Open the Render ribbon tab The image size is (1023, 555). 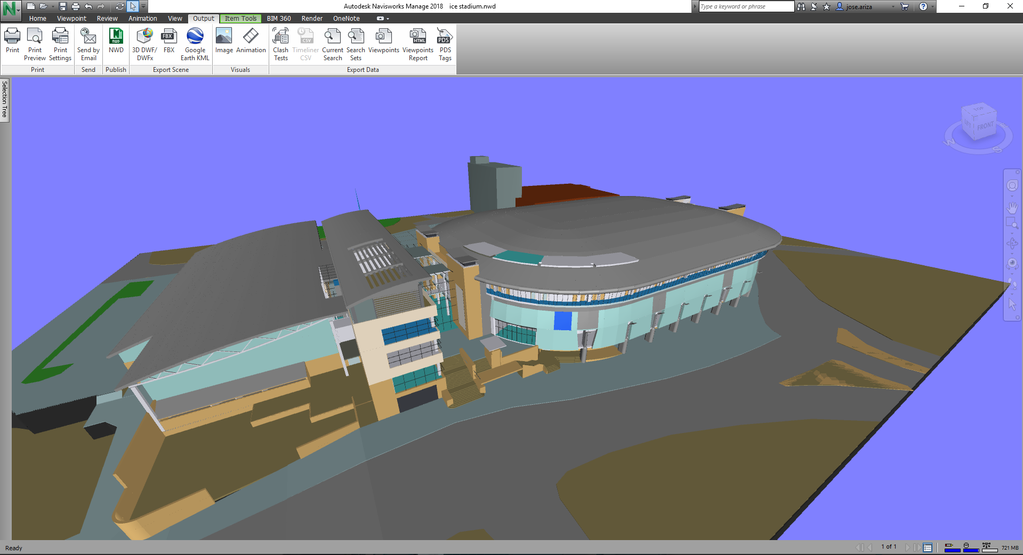point(311,18)
